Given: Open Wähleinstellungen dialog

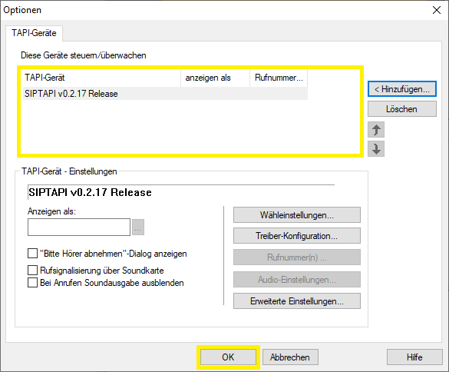Looking at the screenshot, I should coord(297,215).
